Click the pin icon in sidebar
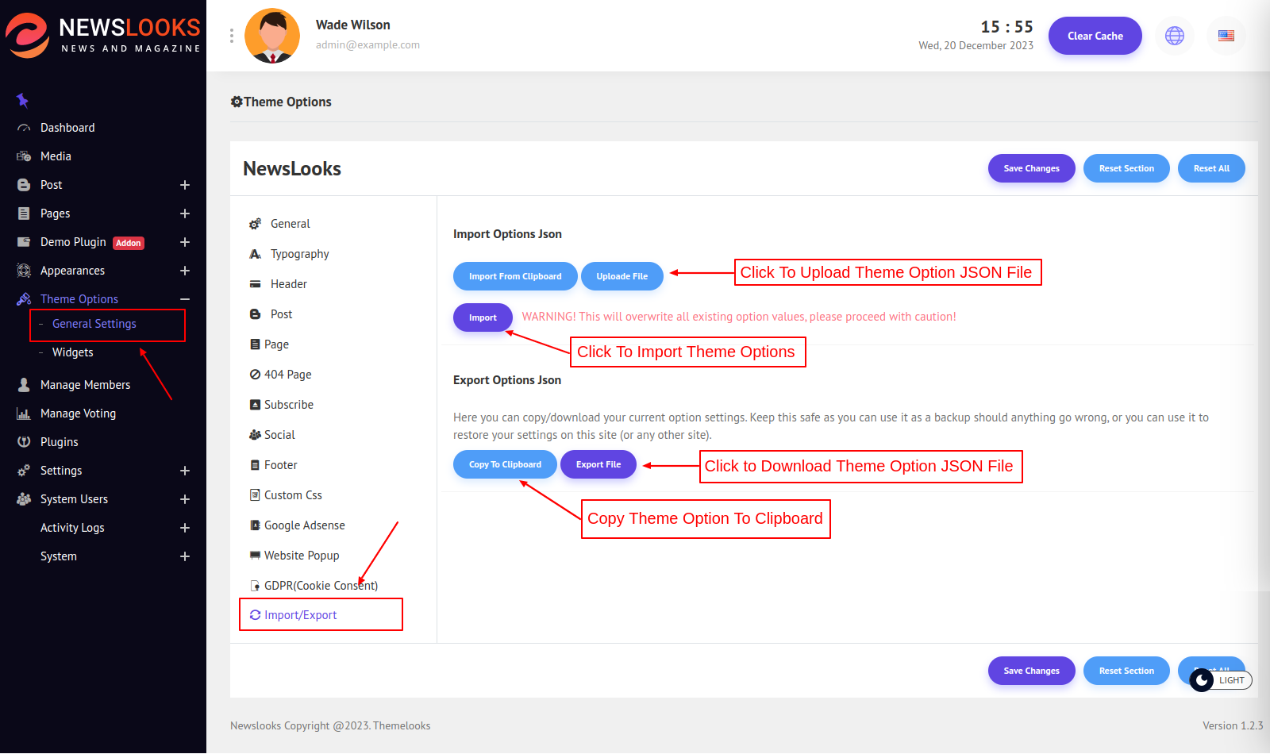 [22, 100]
